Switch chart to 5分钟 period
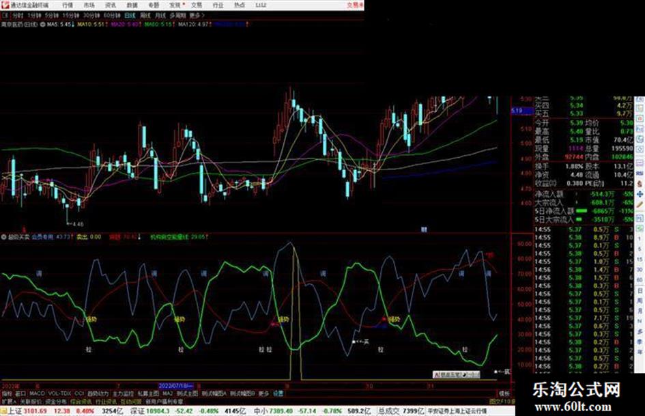 [51, 16]
